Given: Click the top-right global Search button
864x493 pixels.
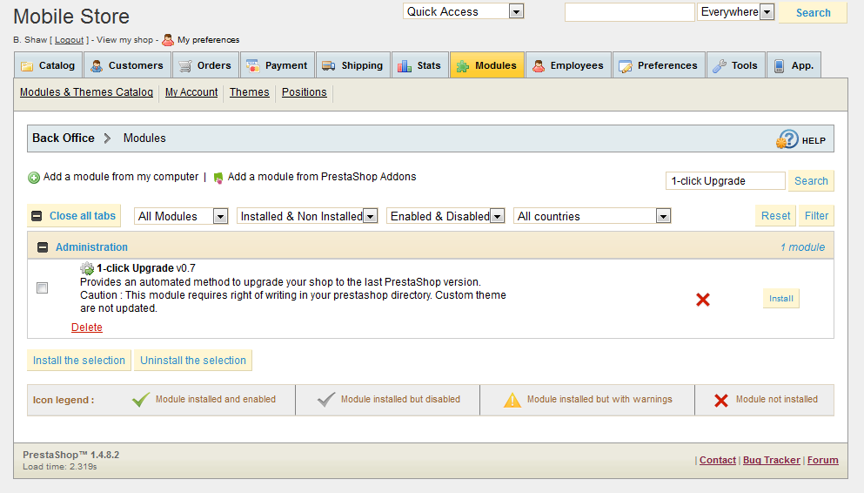Looking at the screenshot, I should (813, 13).
